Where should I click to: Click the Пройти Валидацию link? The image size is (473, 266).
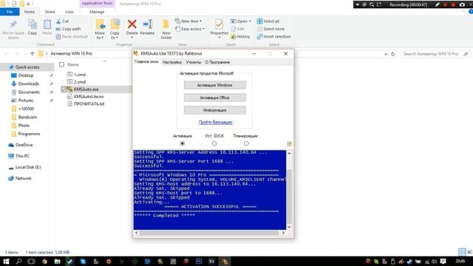[x=215, y=122]
